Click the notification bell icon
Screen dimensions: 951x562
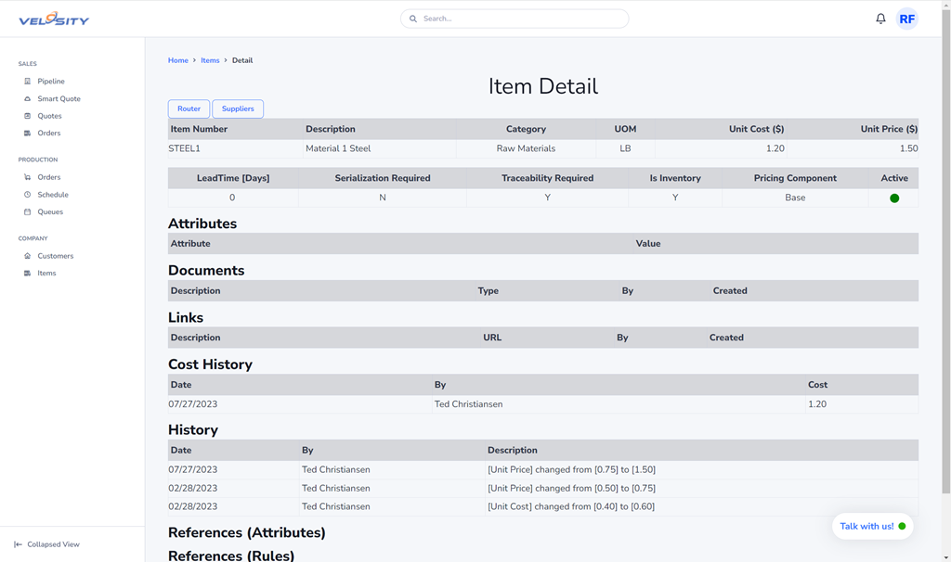[880, 19]
